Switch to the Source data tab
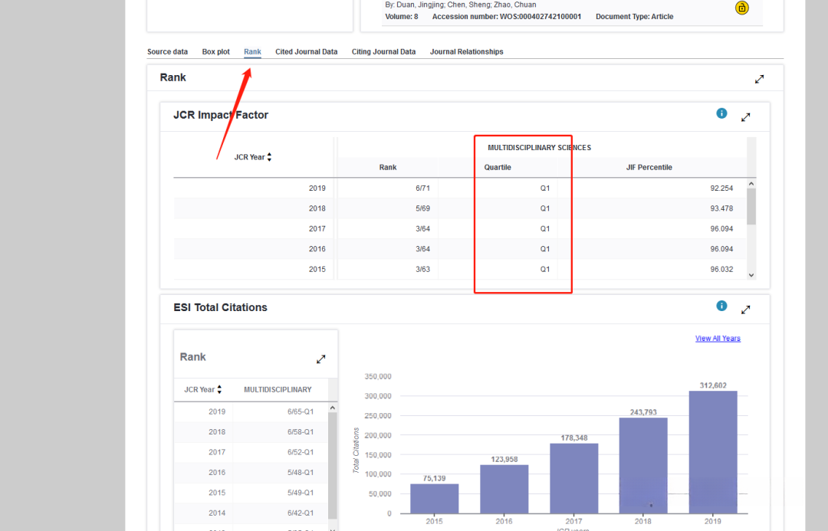 point(167,52)
